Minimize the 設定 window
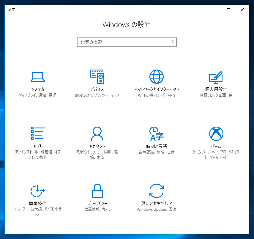The height and width of the screenshot is (239, 254). click(215, 10)
